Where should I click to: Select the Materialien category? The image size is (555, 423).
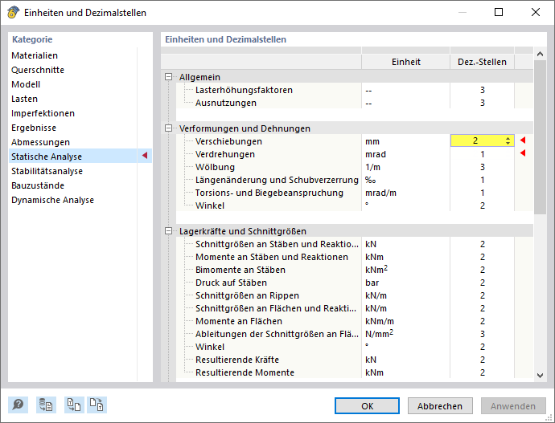(35, 55)
